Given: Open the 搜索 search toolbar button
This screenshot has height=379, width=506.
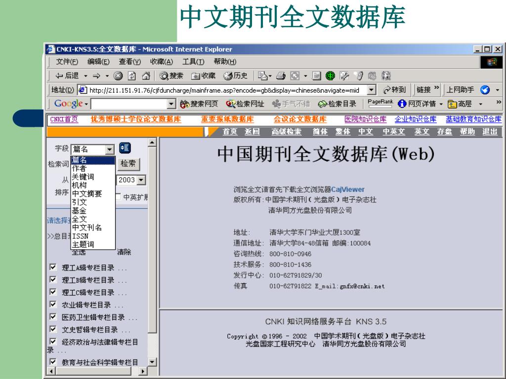Looking at the screenshot, I should (x=171, y=76).
